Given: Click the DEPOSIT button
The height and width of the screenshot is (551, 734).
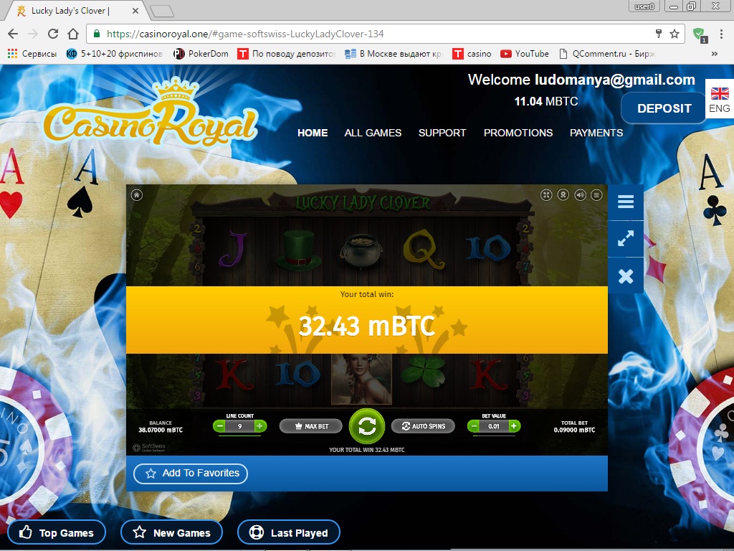Looking at the screenshot, I should (x=664, y=108).
